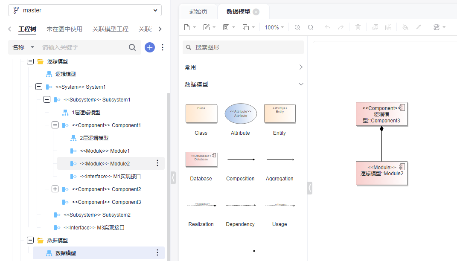Image resolution: width=457 pixels, height=261 pixels.
Task: Collapse the Subsystem1 tree node
Action: [x=47, y=100]
